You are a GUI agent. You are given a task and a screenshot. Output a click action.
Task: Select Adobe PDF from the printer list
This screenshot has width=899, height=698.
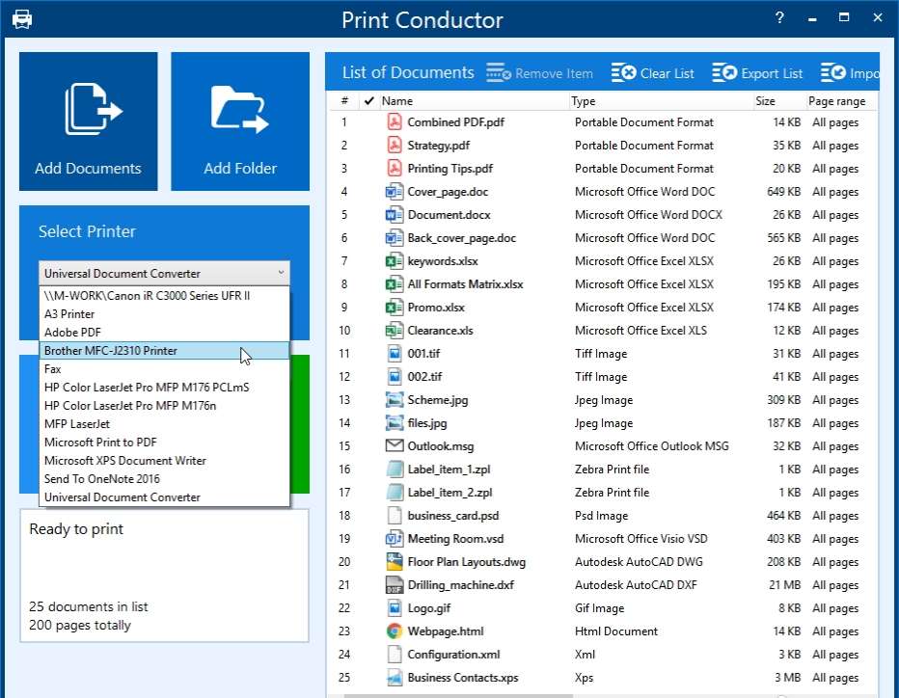pos(71,332)
